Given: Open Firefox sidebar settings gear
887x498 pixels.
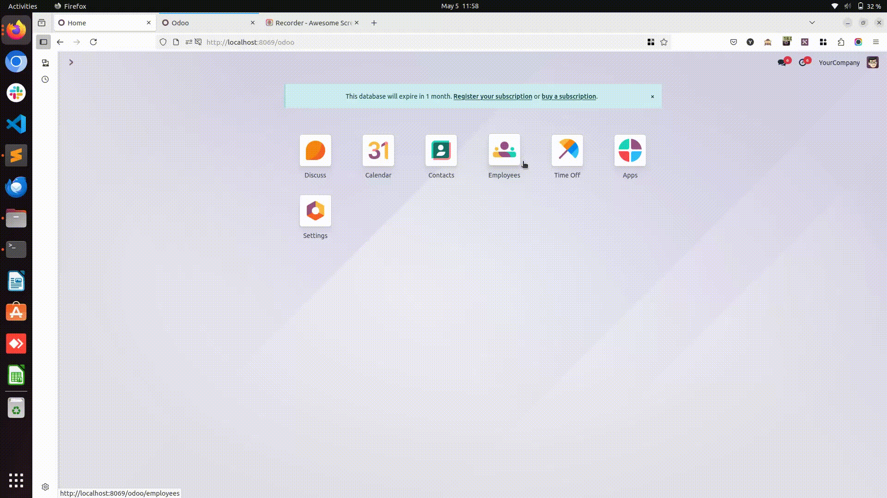Looking at the screenshot, I should coord(45,487).
